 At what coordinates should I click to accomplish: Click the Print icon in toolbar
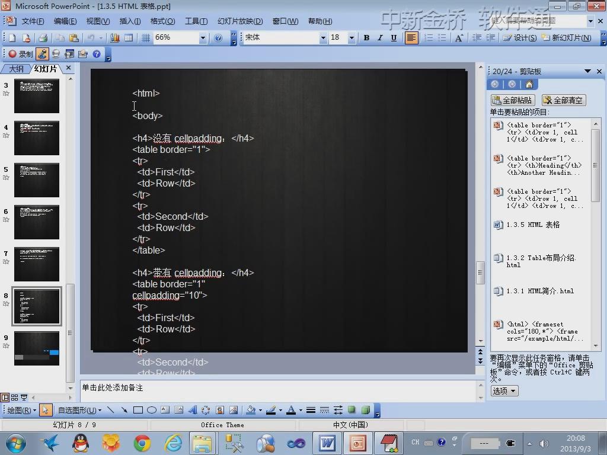pyautogui.click(x=43, y=38)
